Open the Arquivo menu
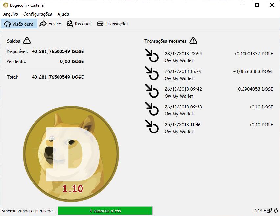280x216 pixels. coord(11,14)
